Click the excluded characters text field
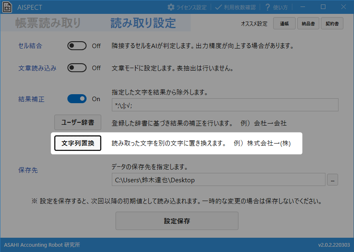Image resolution: width=354 pixels, height=252 pixels. 225,105
